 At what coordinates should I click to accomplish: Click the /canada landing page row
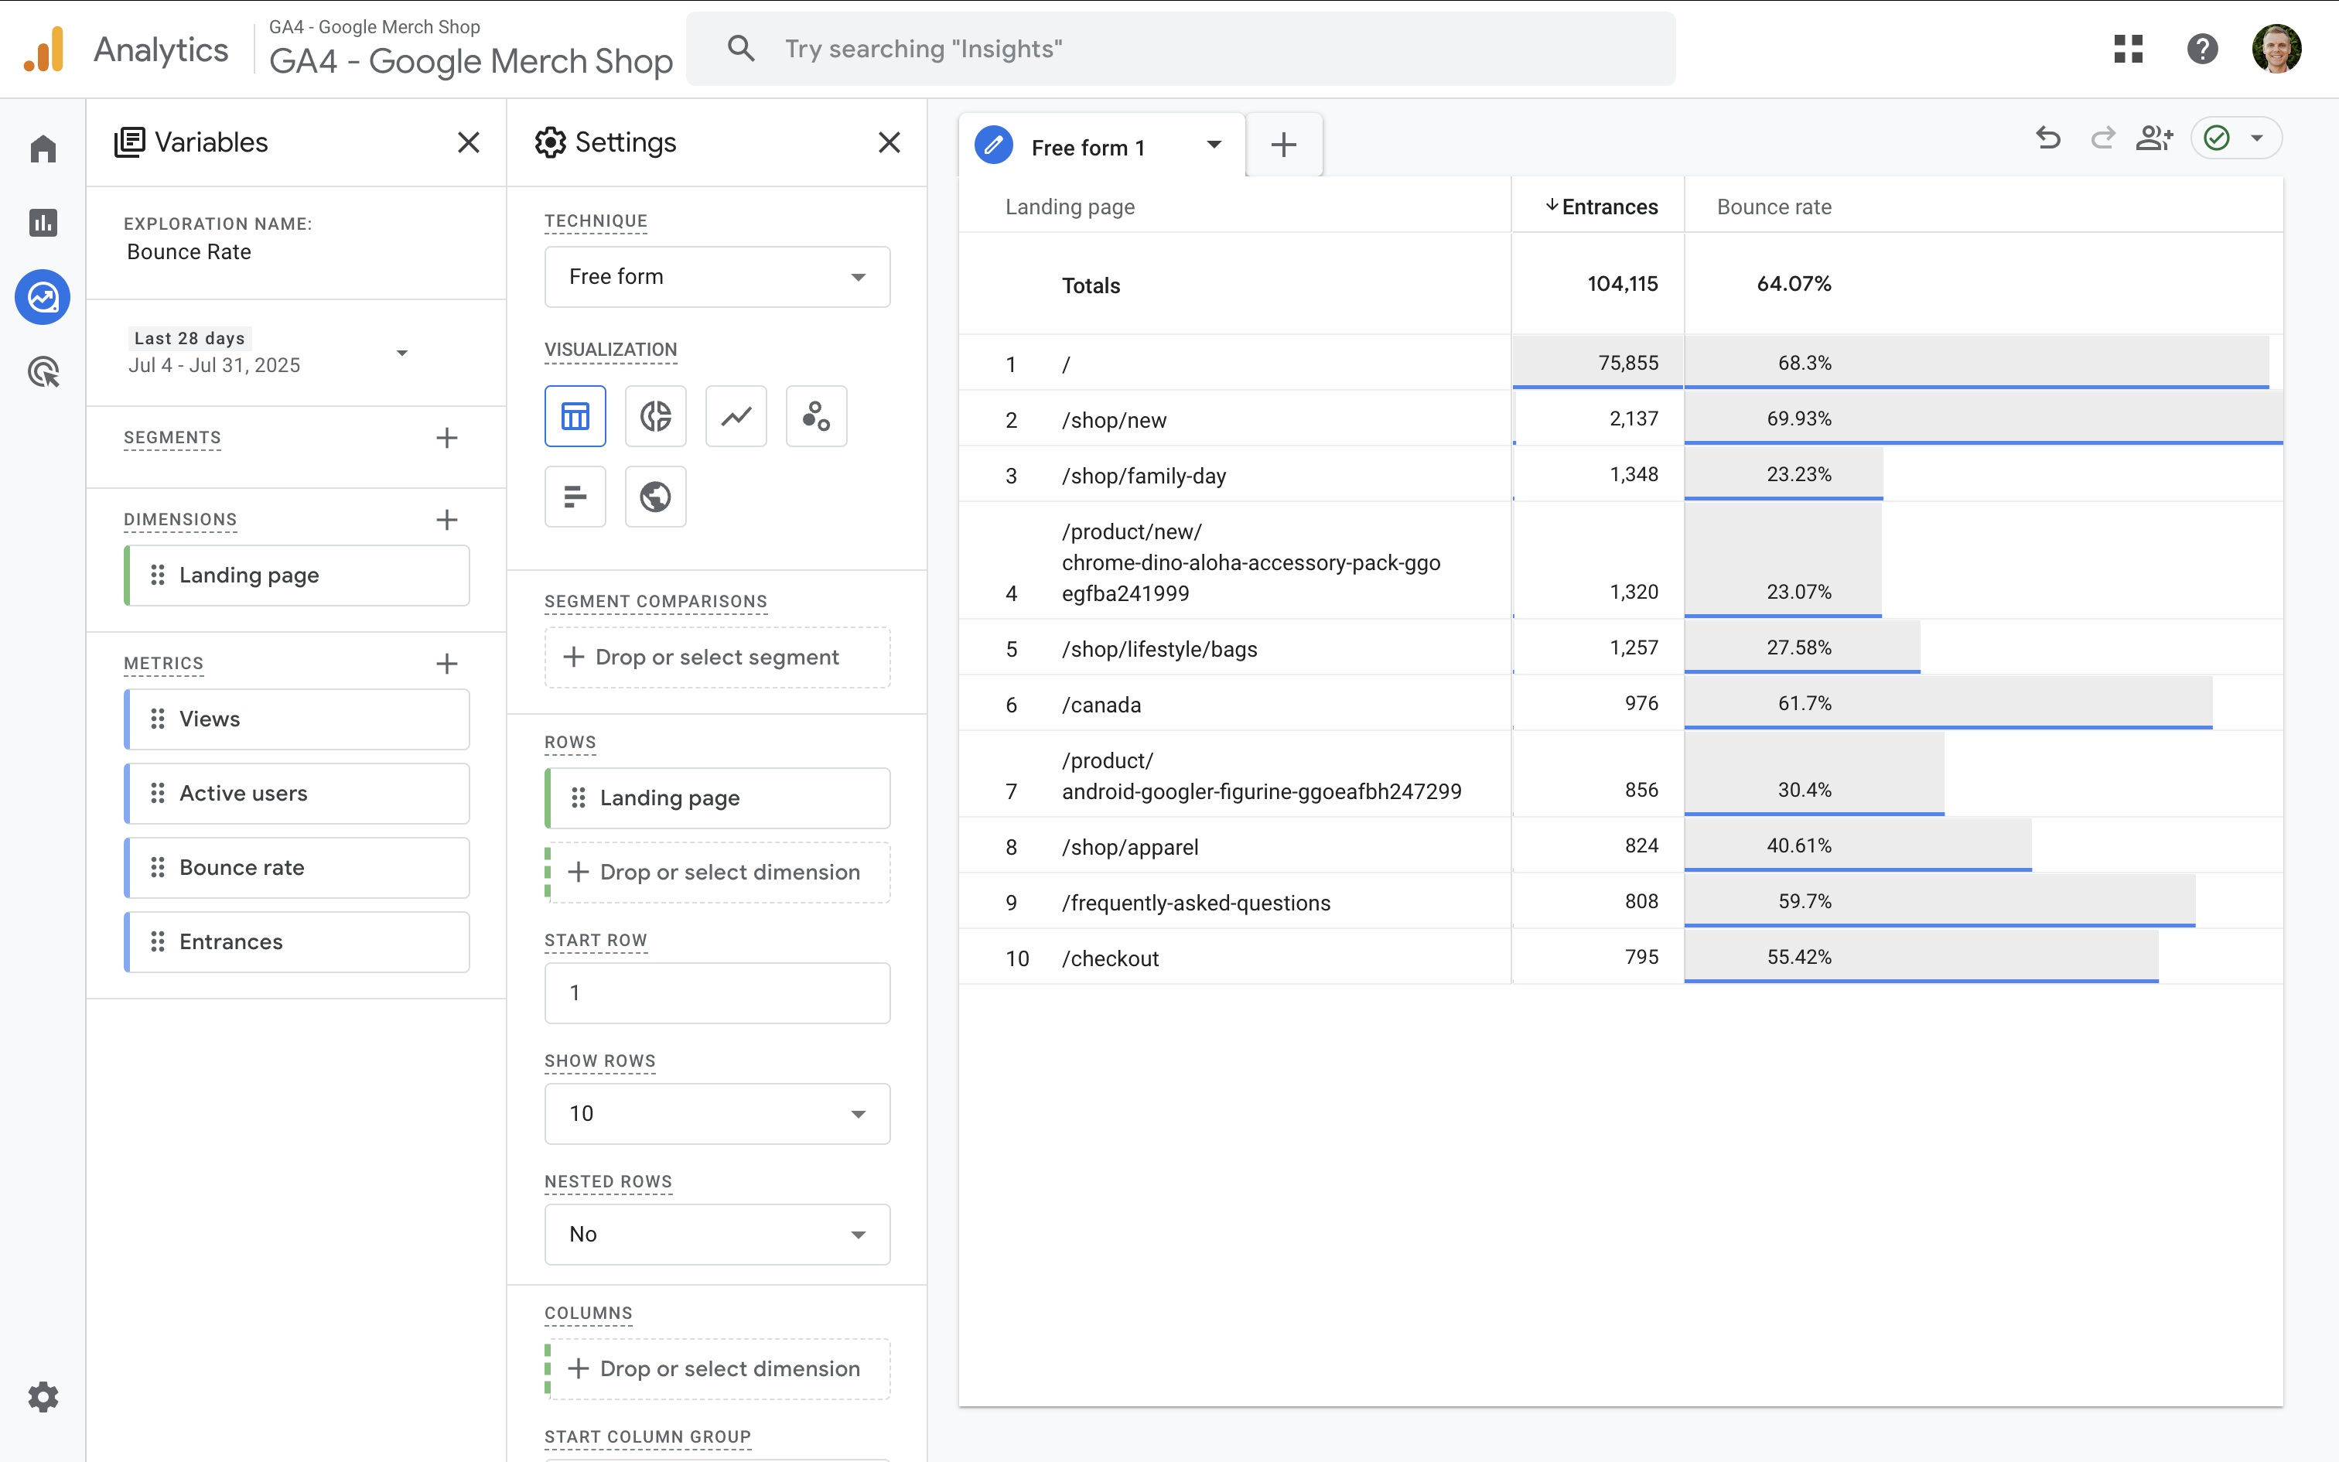coord(1621,705)
